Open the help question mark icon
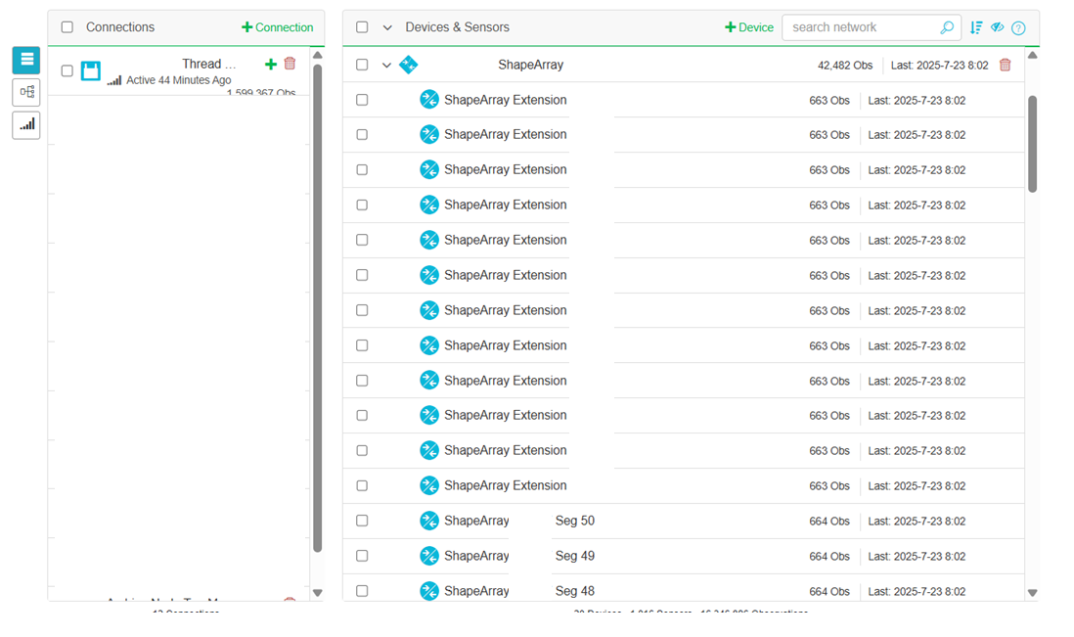1074x637 pixels. click(1018, 28)
